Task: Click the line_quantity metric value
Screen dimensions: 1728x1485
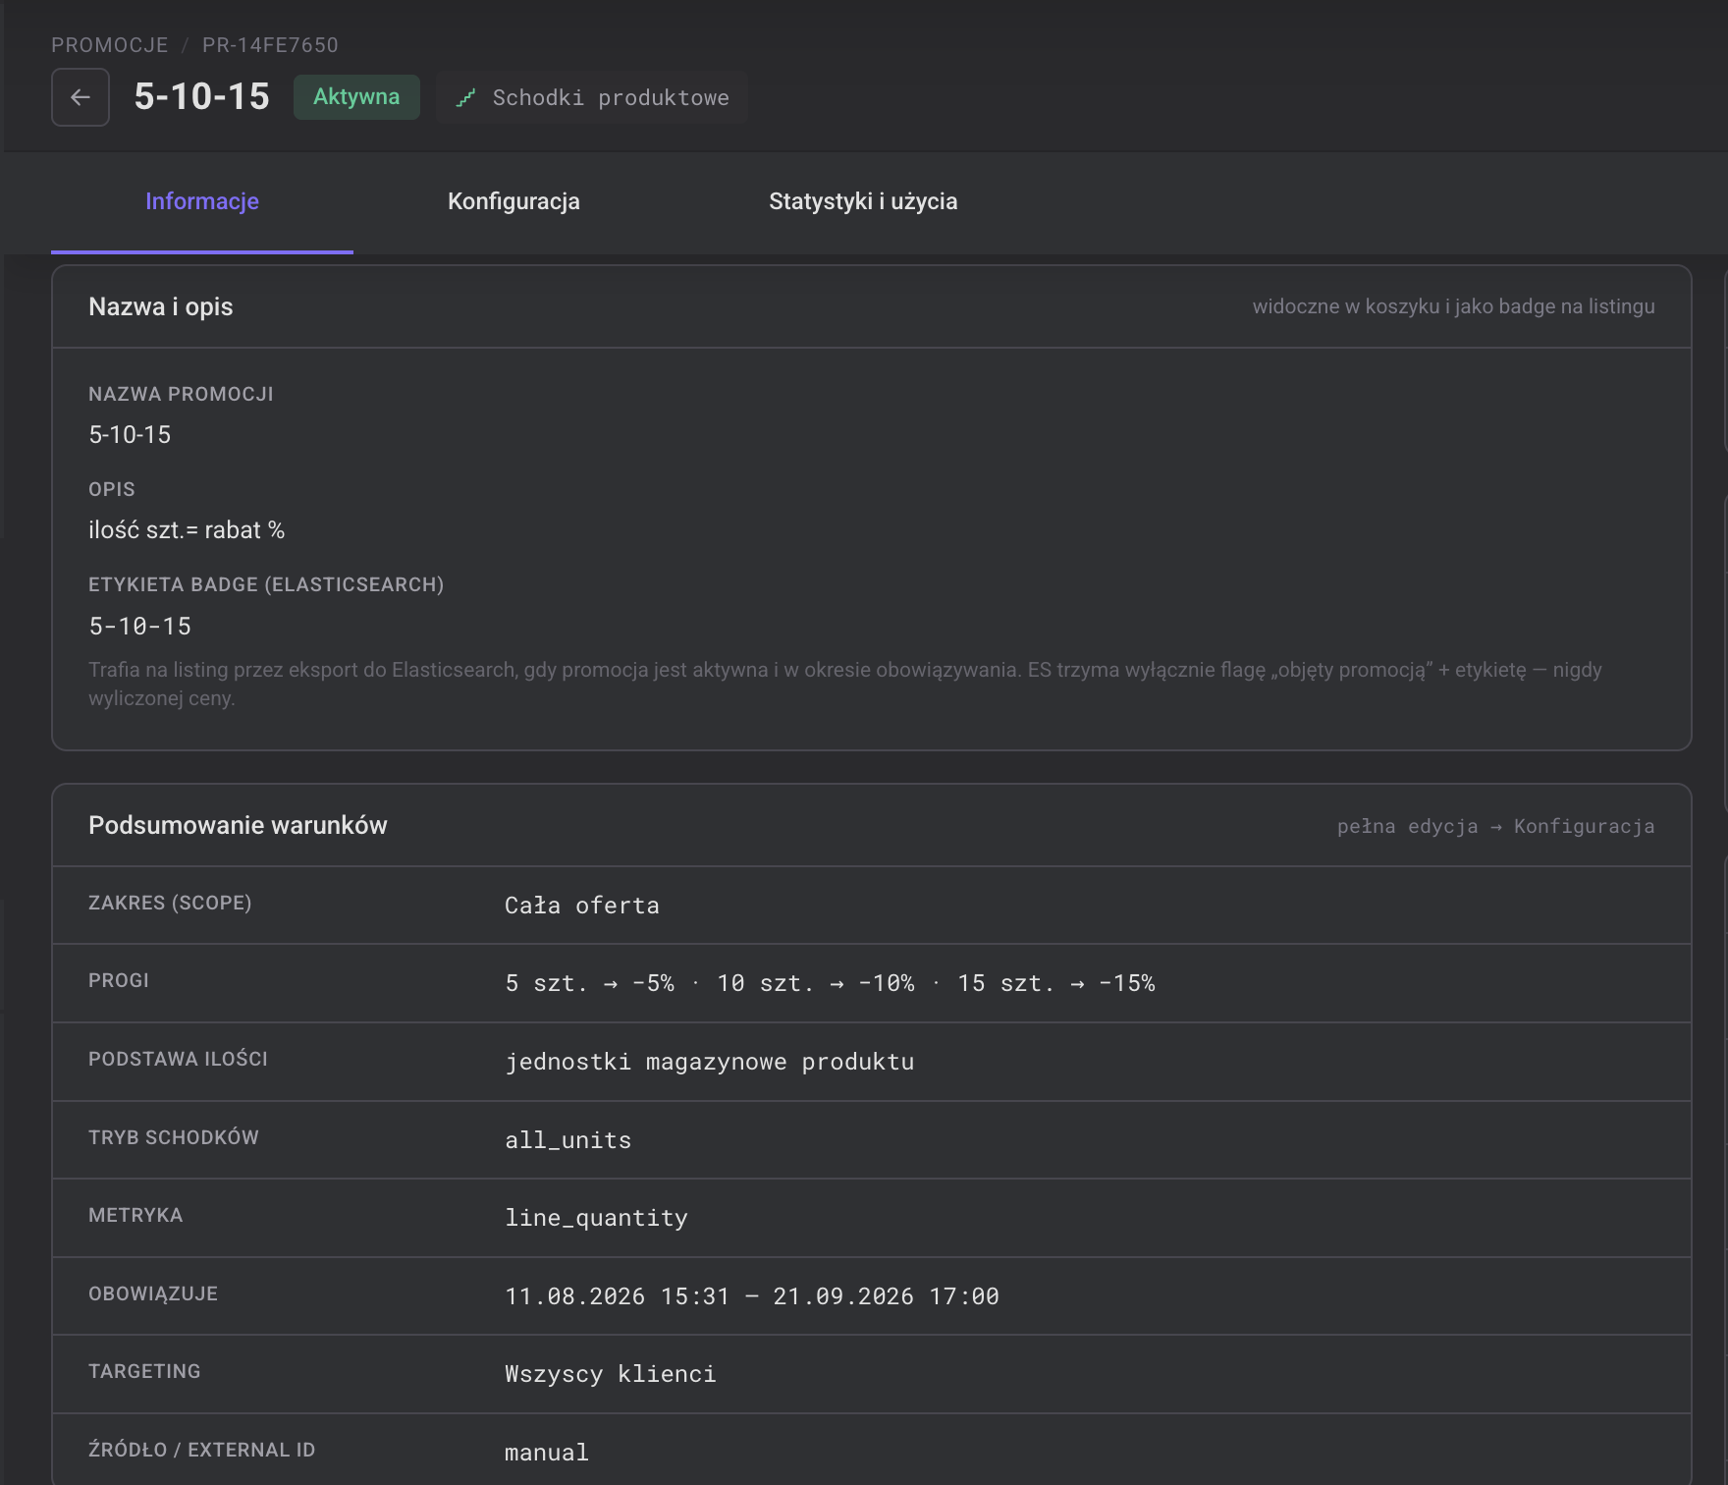Action: 596,1218
